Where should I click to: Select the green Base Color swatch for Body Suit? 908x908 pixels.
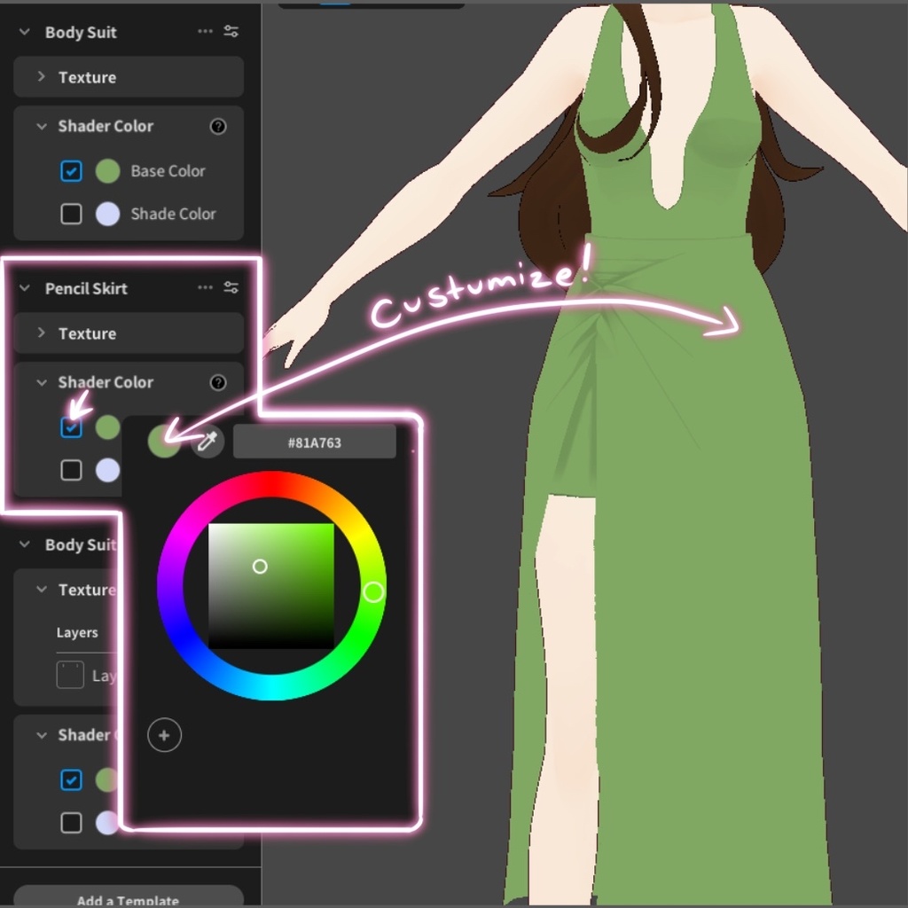click(x=106, y=170)
